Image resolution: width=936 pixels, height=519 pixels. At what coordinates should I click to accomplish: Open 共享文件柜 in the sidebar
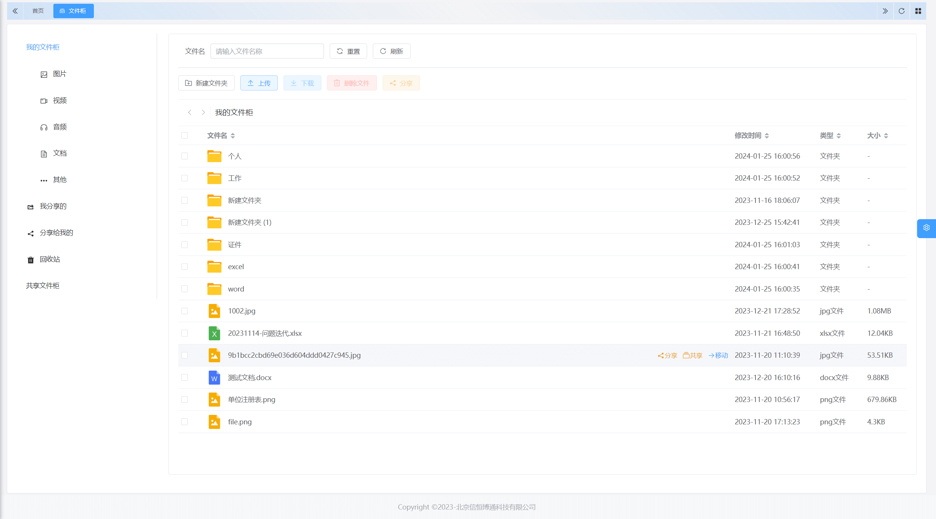pyautogui.click(x=43, y=286)
